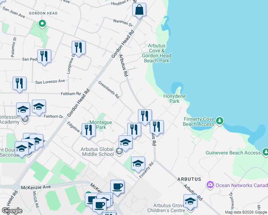The image size is (268, 215).
Task: Select the Guinevere Beach Access tree pin
Action: pyautogui.click(x=265, y=152)
